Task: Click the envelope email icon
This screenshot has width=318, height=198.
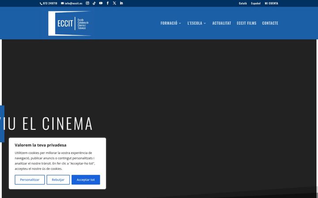Action: click(x=62, y=3)
